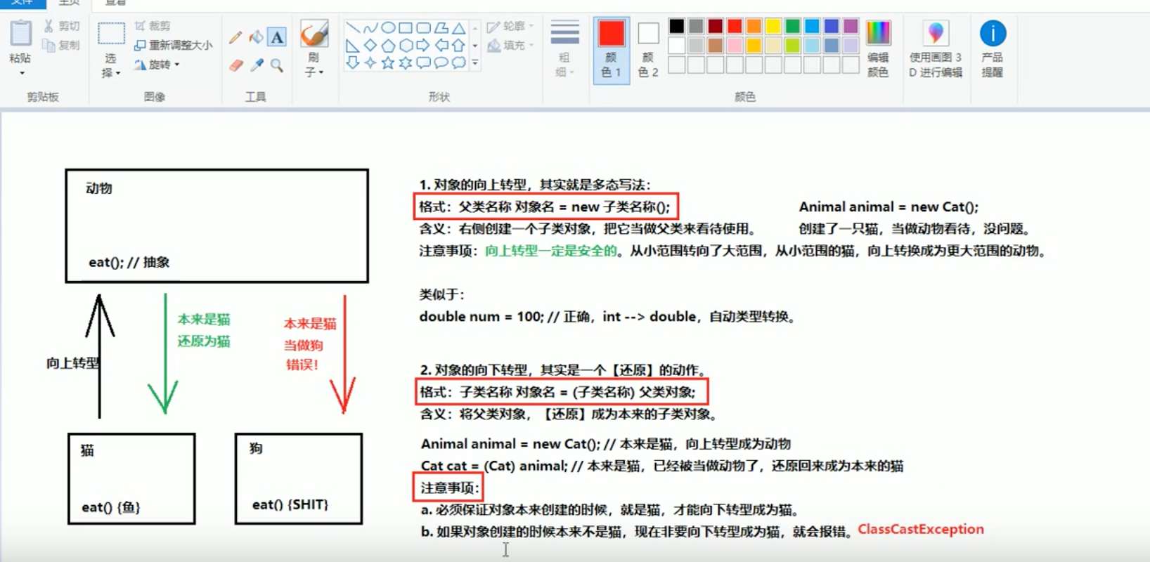1150x562 pixels.
Task: Choose the Line shape
Action: 353,28
